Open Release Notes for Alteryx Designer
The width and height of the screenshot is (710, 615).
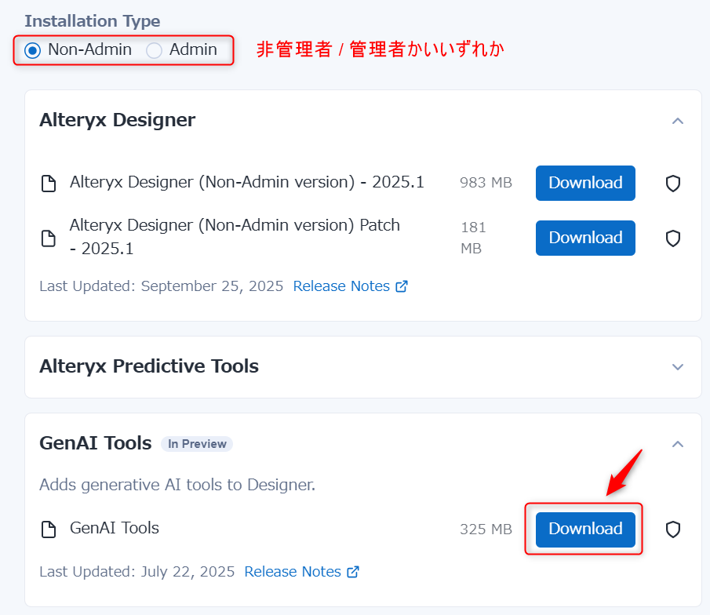(341, 286)
